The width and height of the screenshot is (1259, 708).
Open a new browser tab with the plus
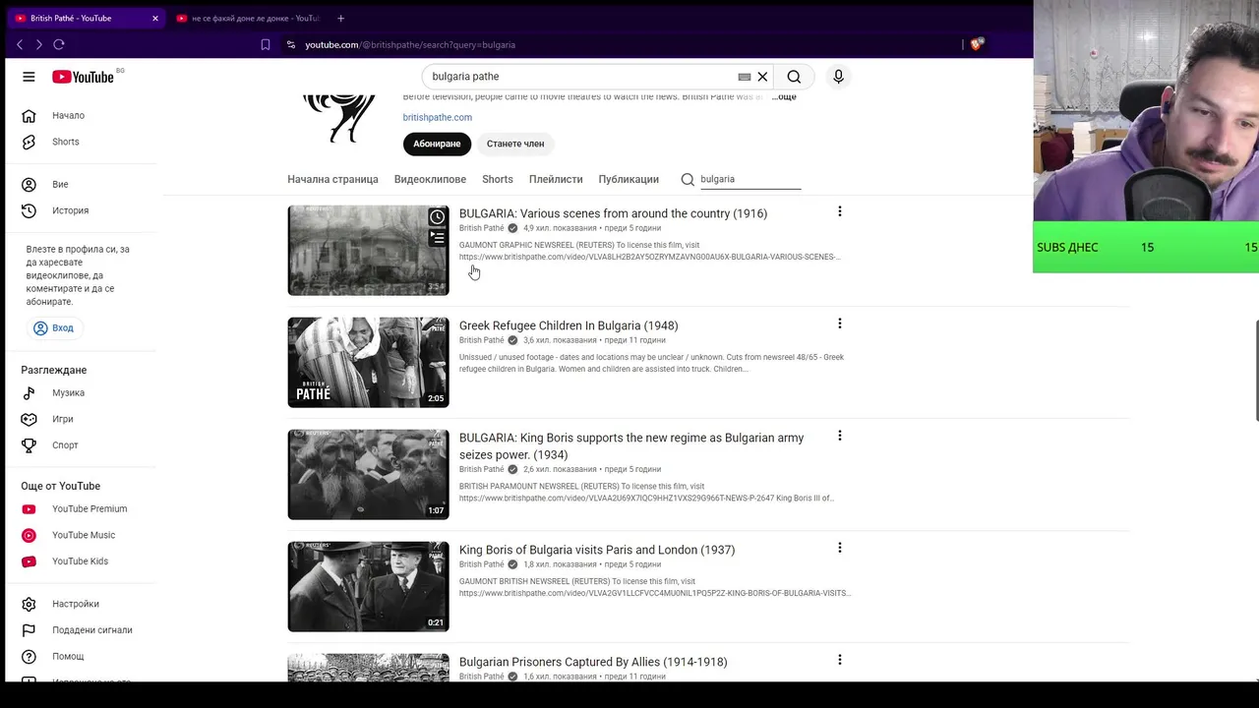tap(340, 18)
